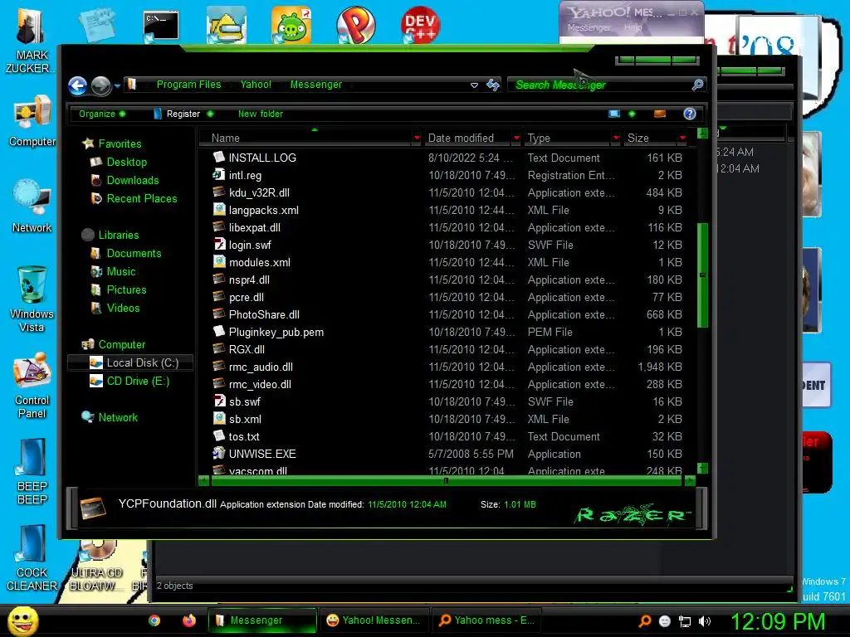The image size is (850, 637).
Task: Click the address bar refresh icon
Action: (493, 85)
